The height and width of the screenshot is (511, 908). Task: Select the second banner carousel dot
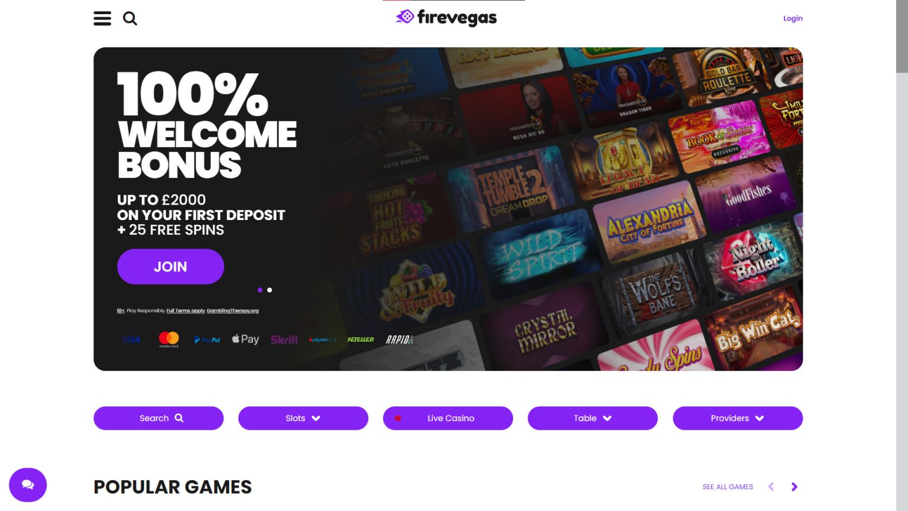(270, 290)
